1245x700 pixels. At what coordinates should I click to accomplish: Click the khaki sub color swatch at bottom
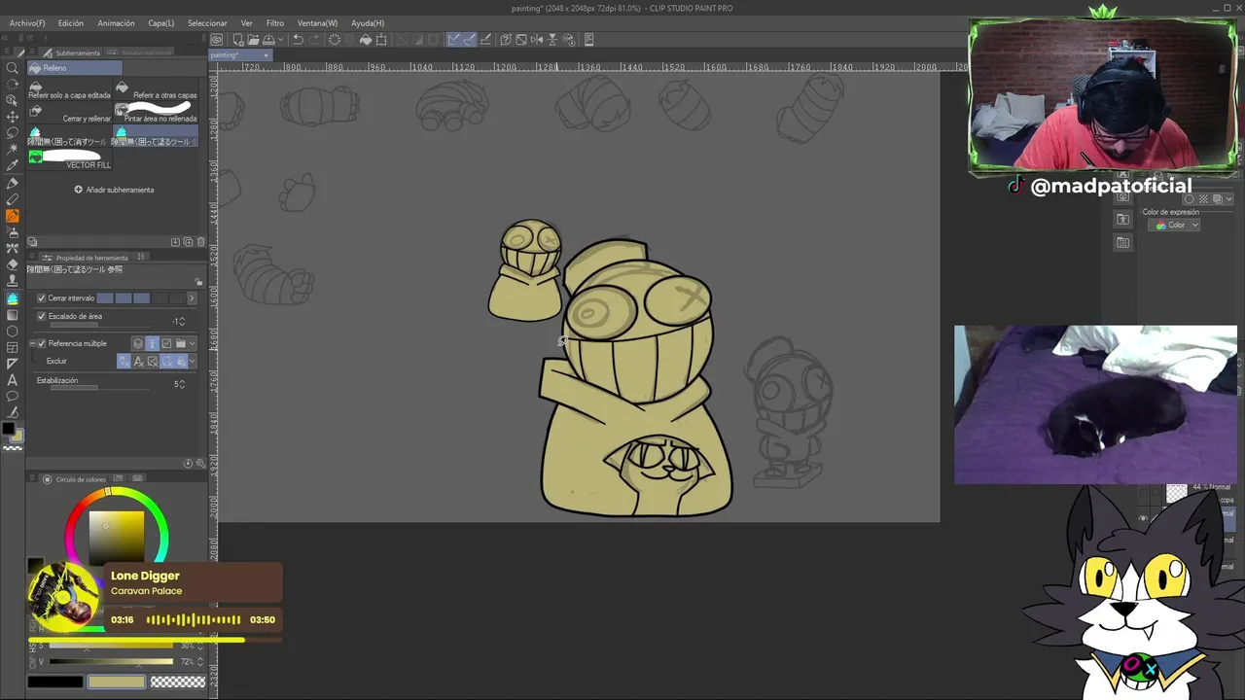pos(116,682)
